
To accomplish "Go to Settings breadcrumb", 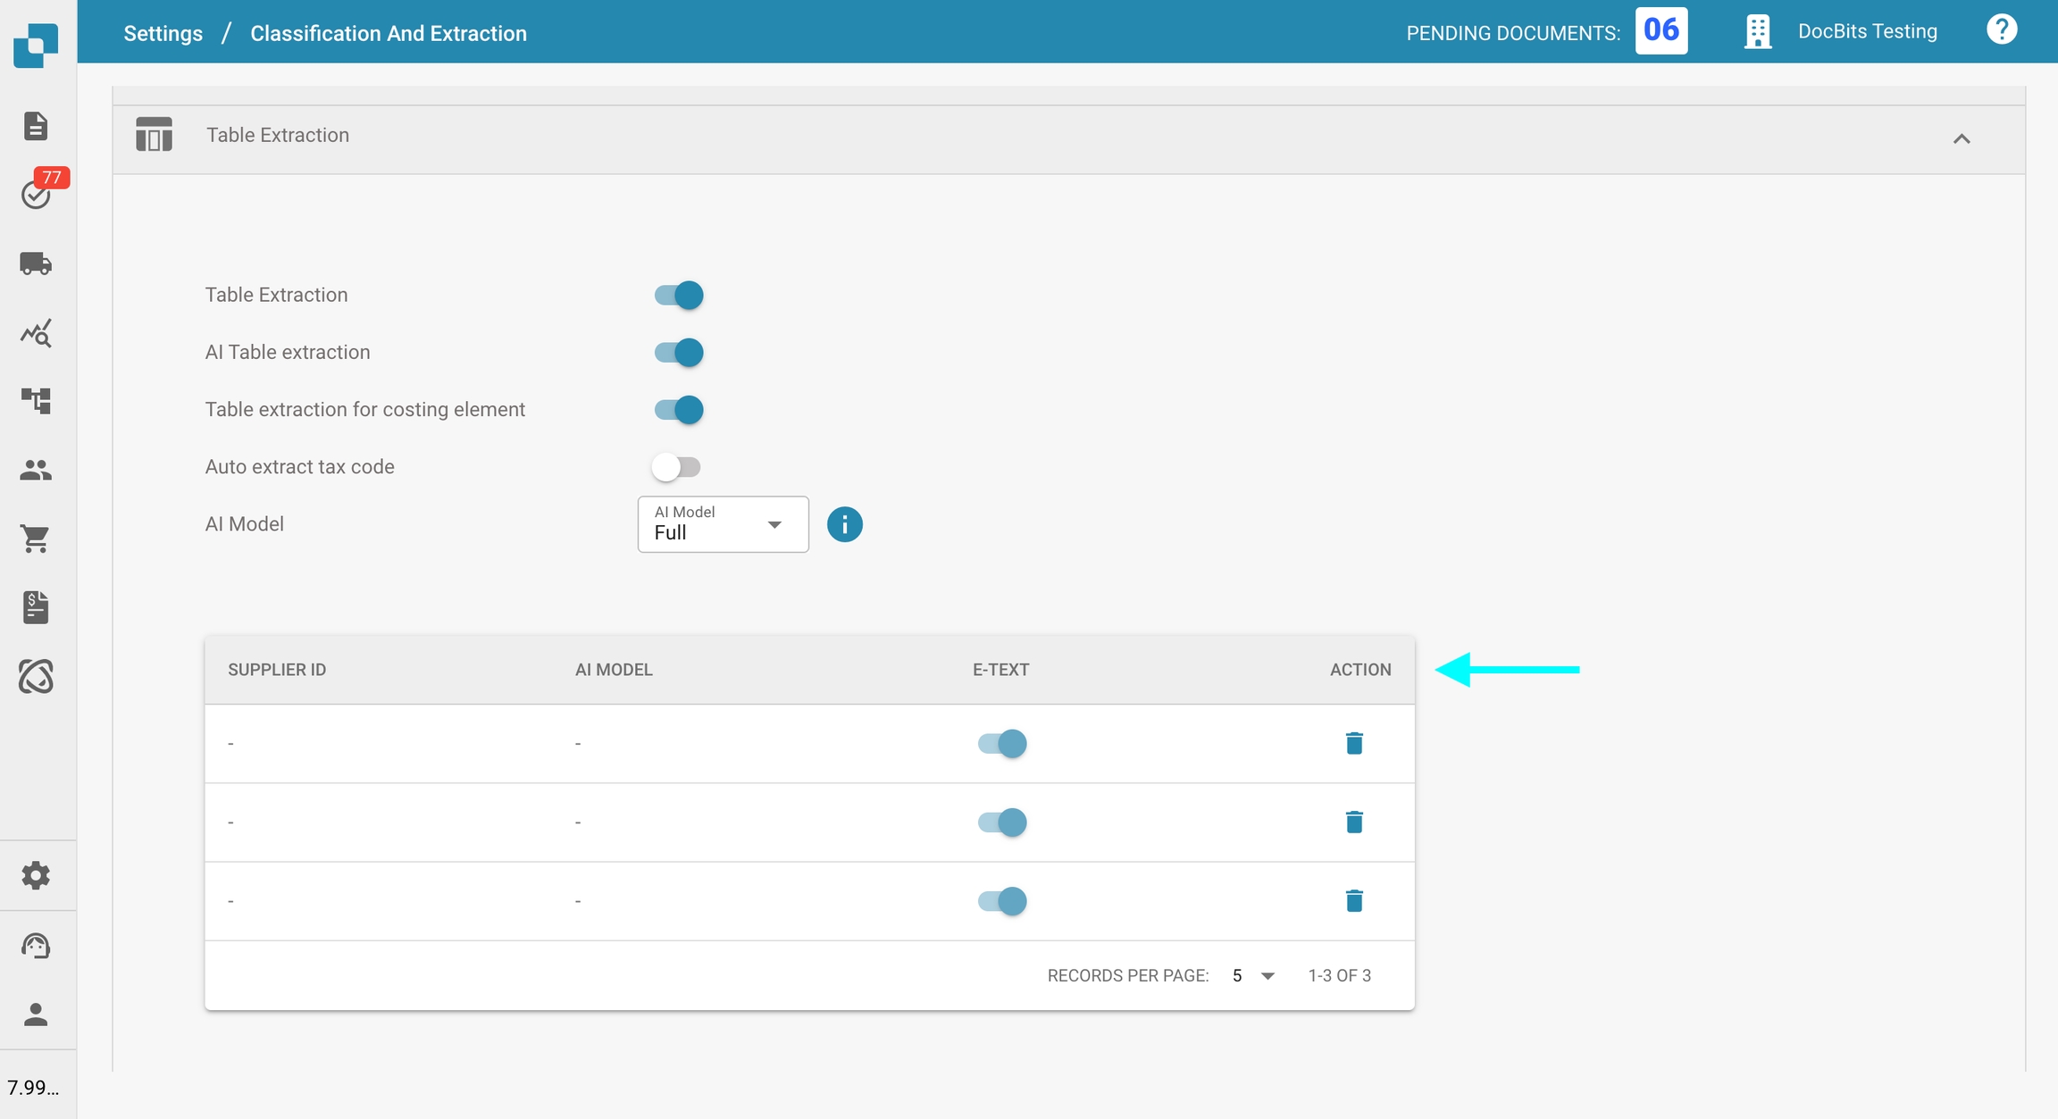I will click(163, 33).
